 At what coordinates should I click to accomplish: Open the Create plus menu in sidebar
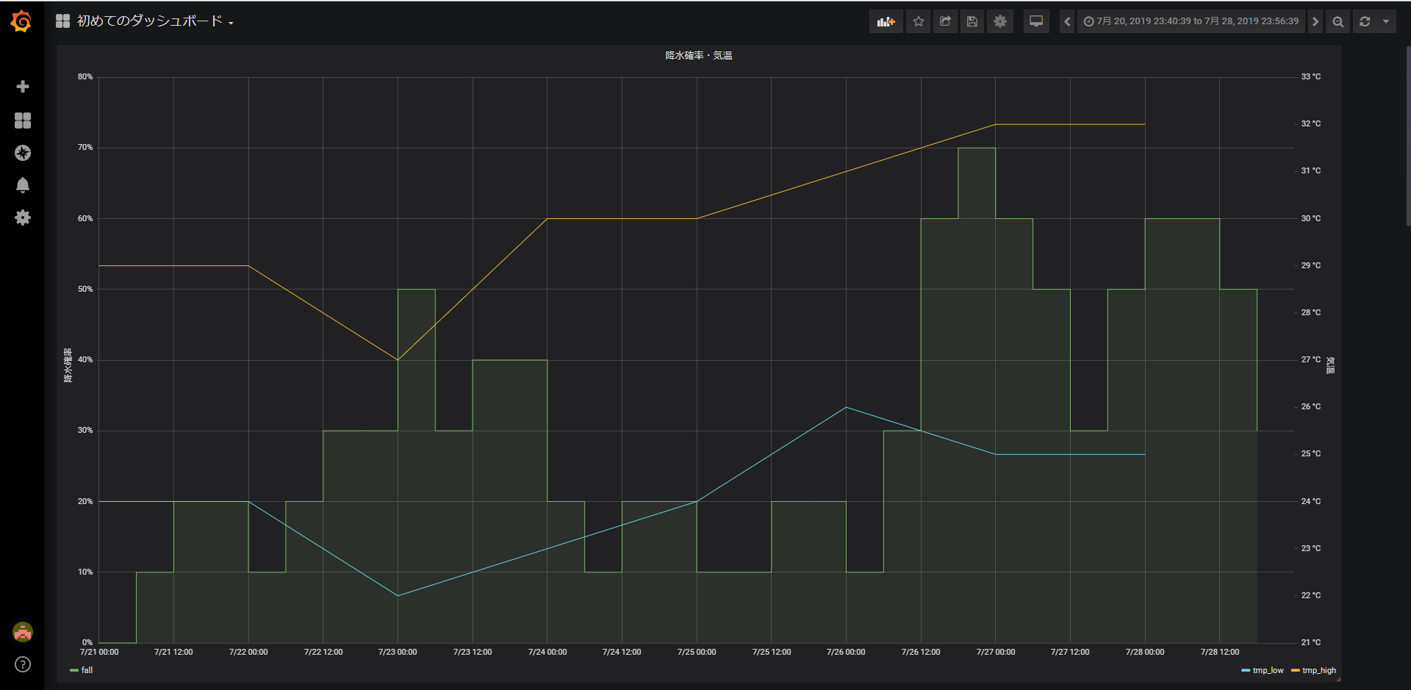[23, 87]
